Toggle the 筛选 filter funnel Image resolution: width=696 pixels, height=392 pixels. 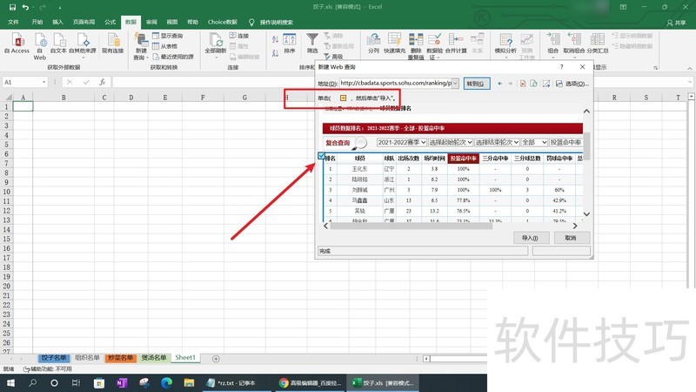pos(312,44)
